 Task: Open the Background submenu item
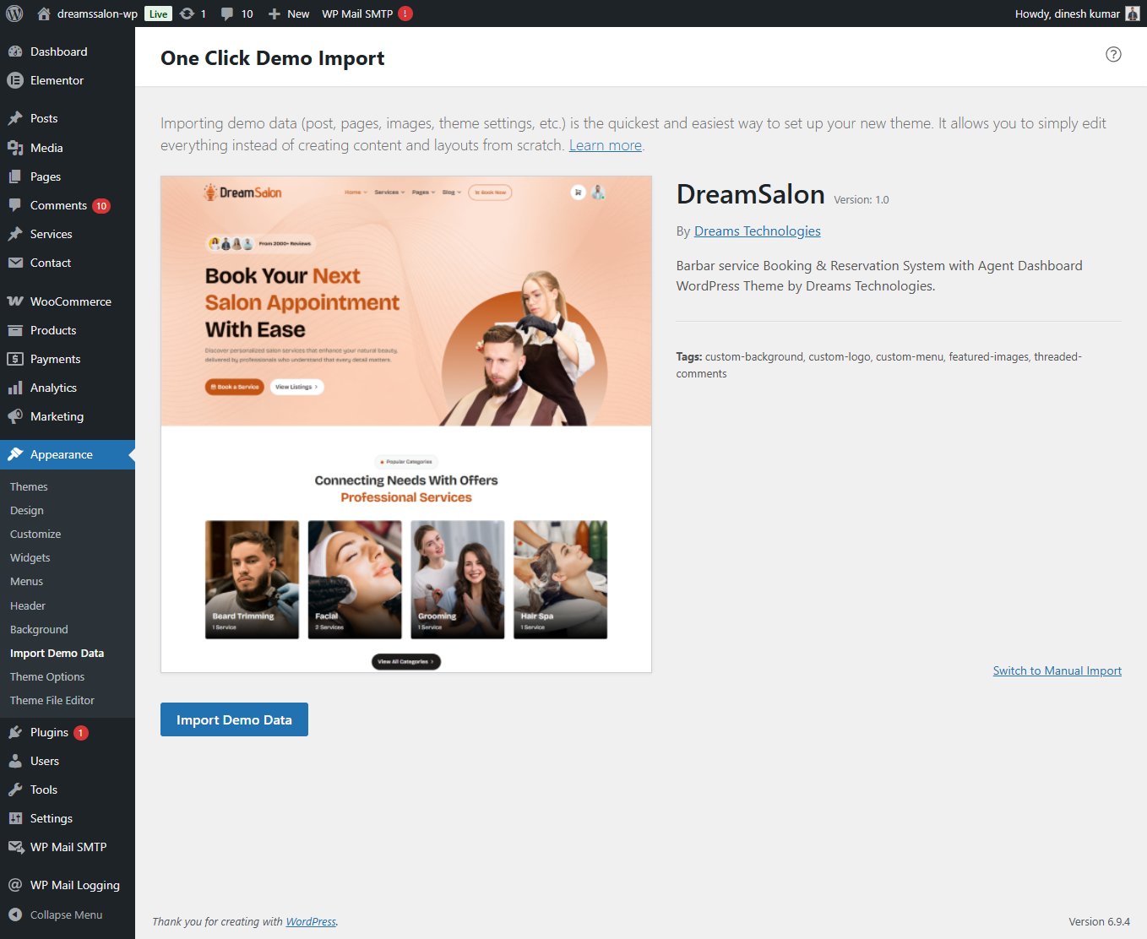(x=39, y=630)
